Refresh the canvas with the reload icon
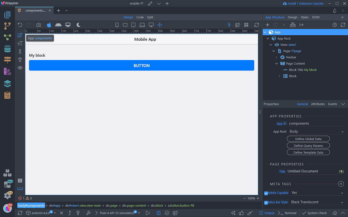The height and width of the screenshot is (217, 348). pyautogui.click(x=257, y=24)
